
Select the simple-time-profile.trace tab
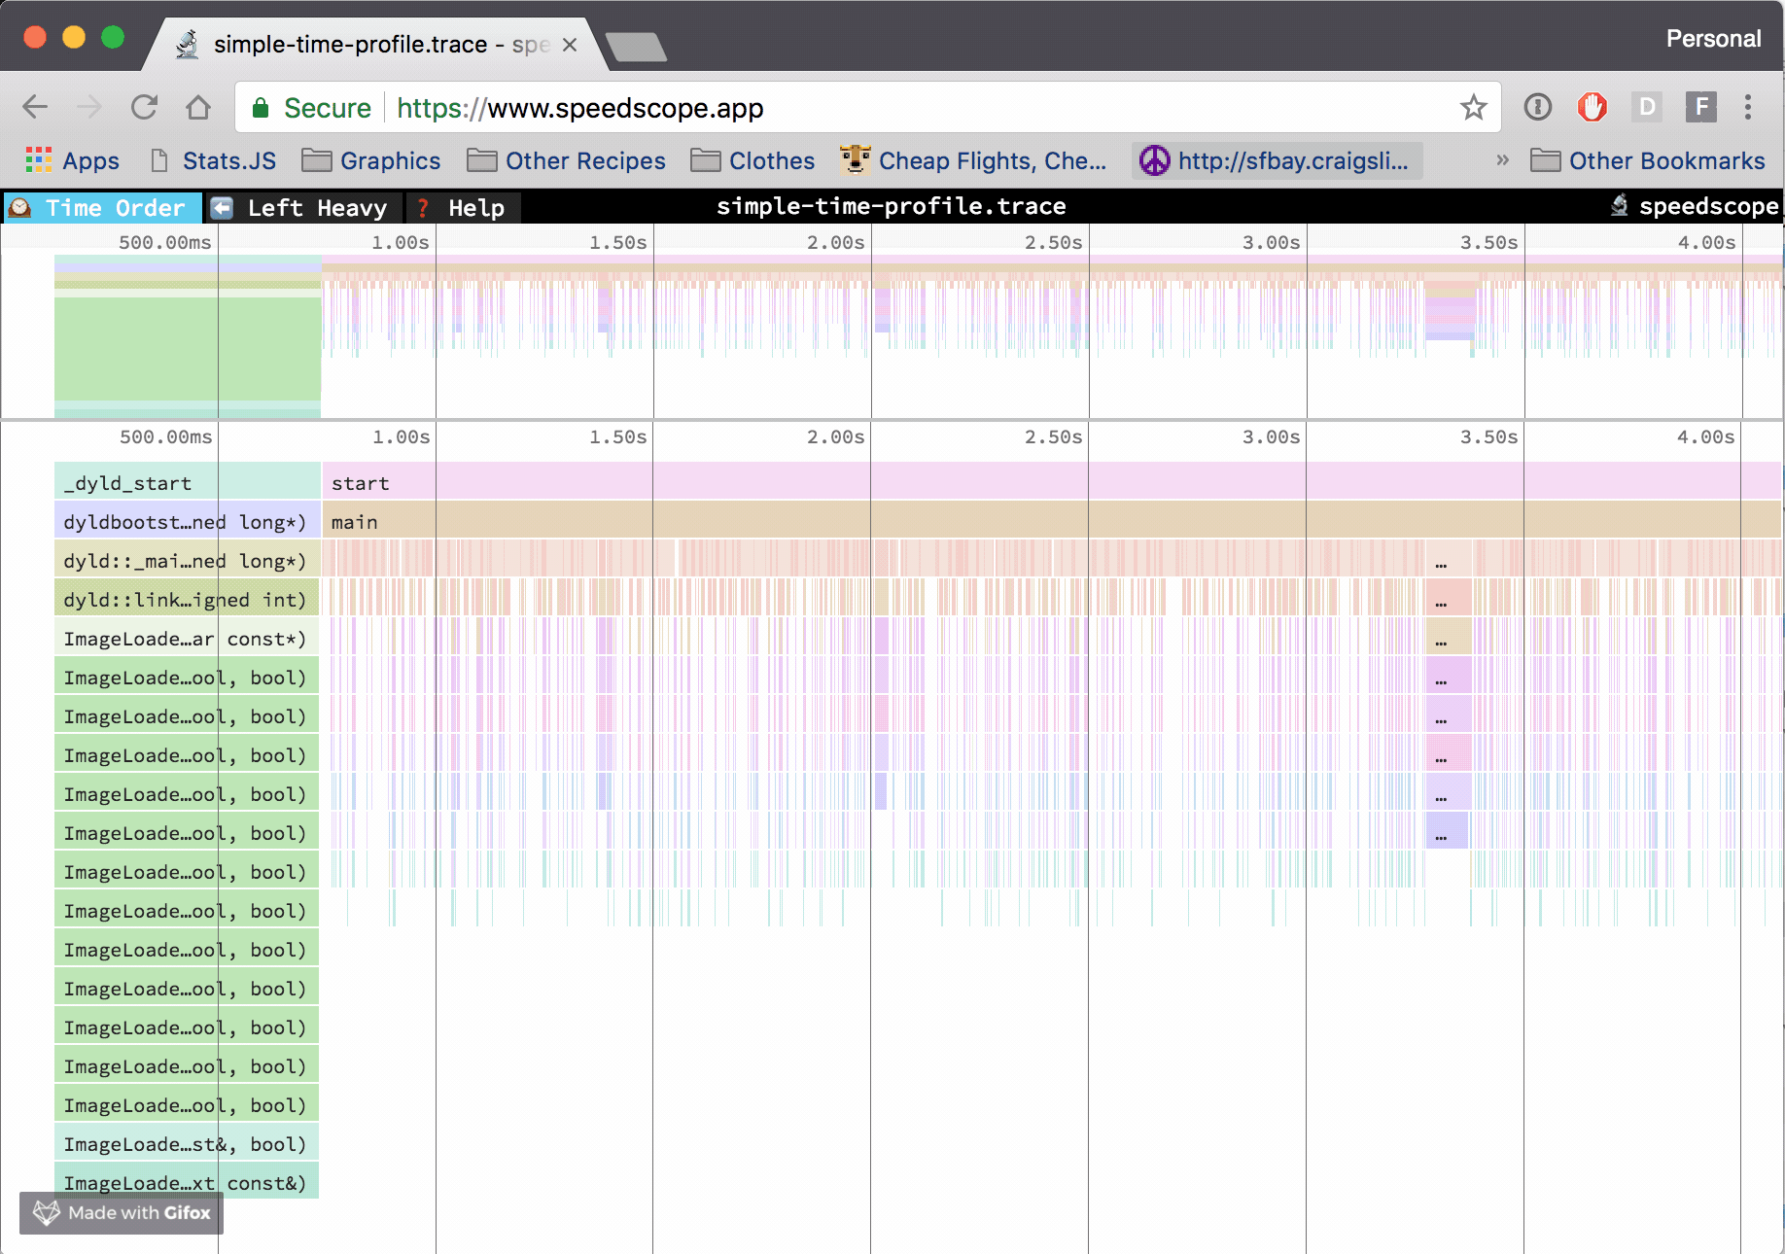click(x=350, y=44)
